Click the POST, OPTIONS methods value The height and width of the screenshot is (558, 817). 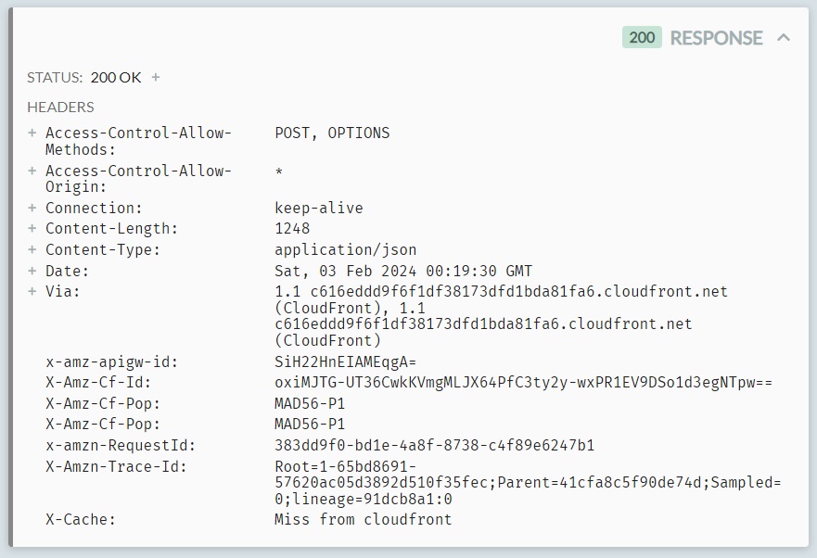pyautogui.click(x=332, y=133)
